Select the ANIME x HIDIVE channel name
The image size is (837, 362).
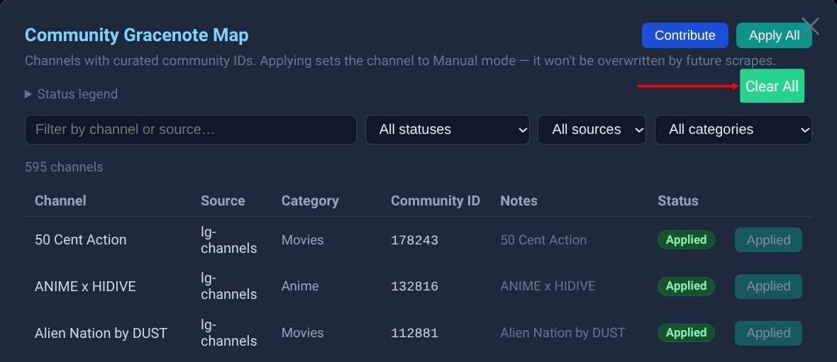(x=85, y=286)
